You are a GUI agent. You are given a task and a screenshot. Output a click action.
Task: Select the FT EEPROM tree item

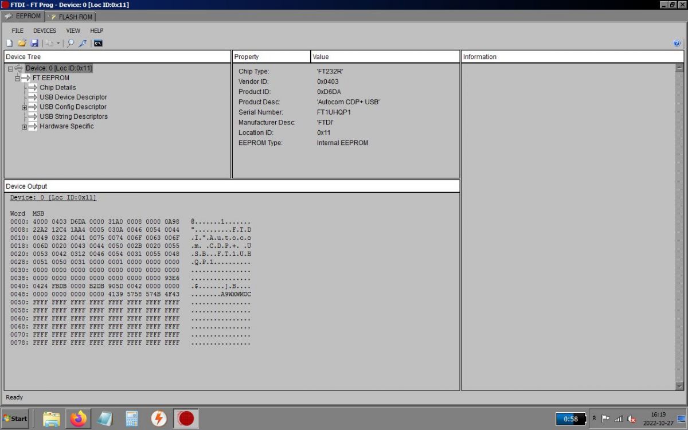click(51, 78)
